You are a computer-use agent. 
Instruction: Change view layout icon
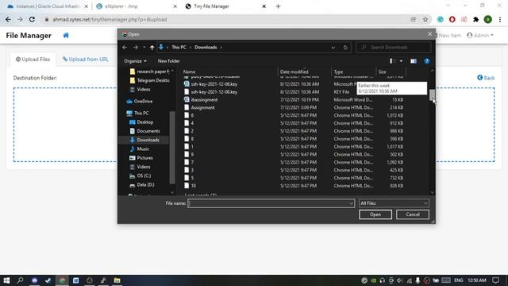(392, 61)
